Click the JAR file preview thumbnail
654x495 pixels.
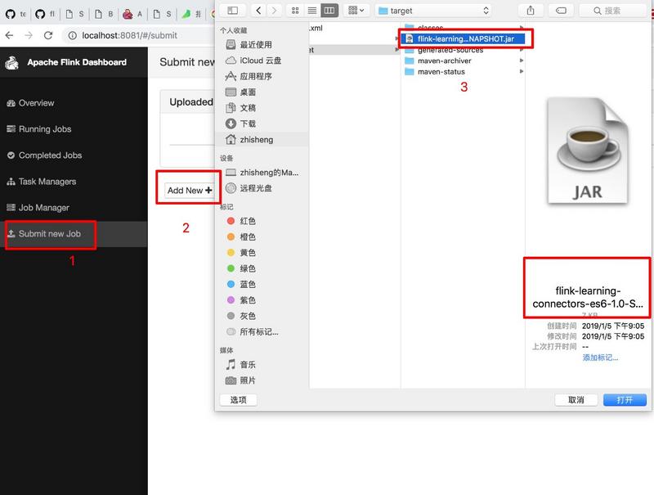[588, 151]
